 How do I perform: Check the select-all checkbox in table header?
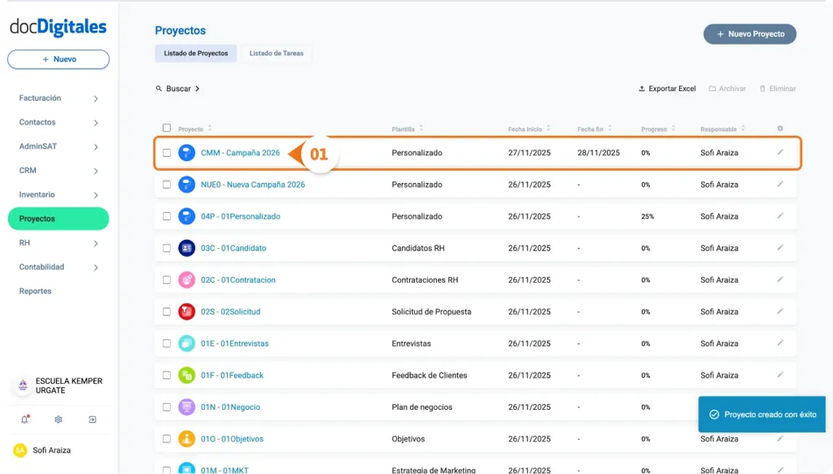click(x=167, y=128)
